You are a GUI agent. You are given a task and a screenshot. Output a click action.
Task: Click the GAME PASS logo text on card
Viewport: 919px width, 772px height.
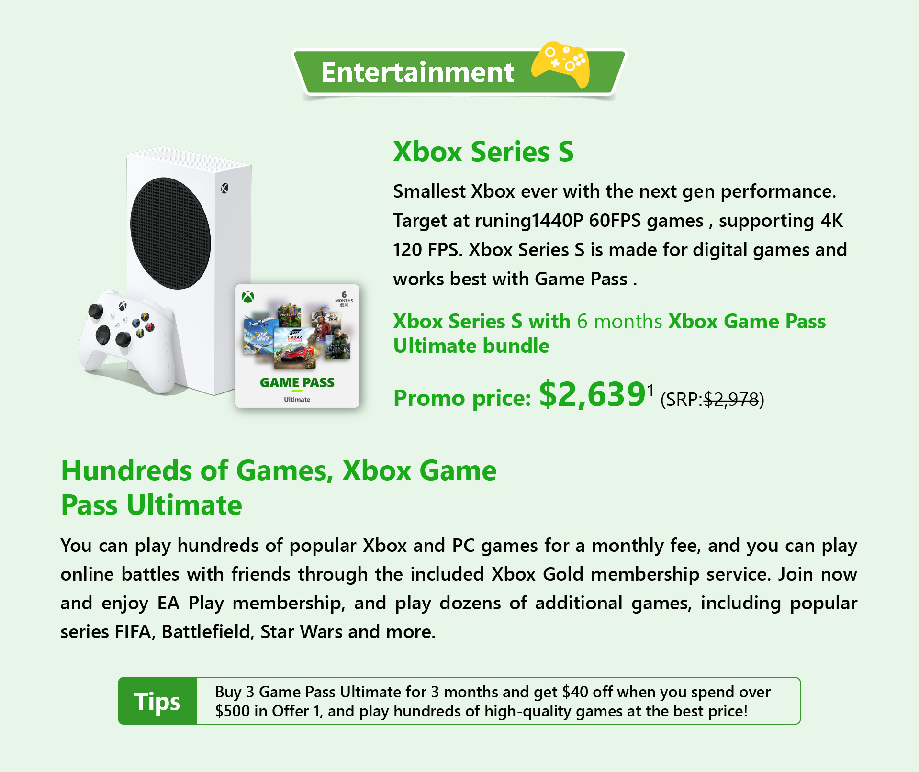tap(297, 382)
